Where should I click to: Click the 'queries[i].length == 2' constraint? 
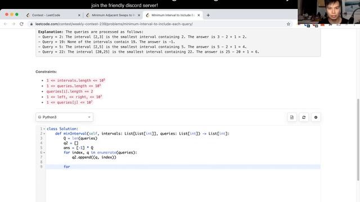point(70,91)
